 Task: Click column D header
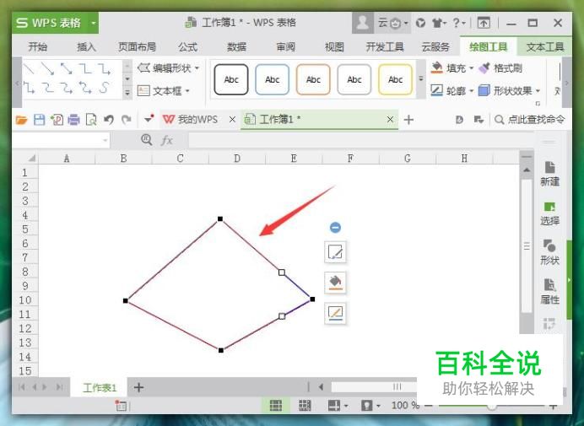[237, 159]
